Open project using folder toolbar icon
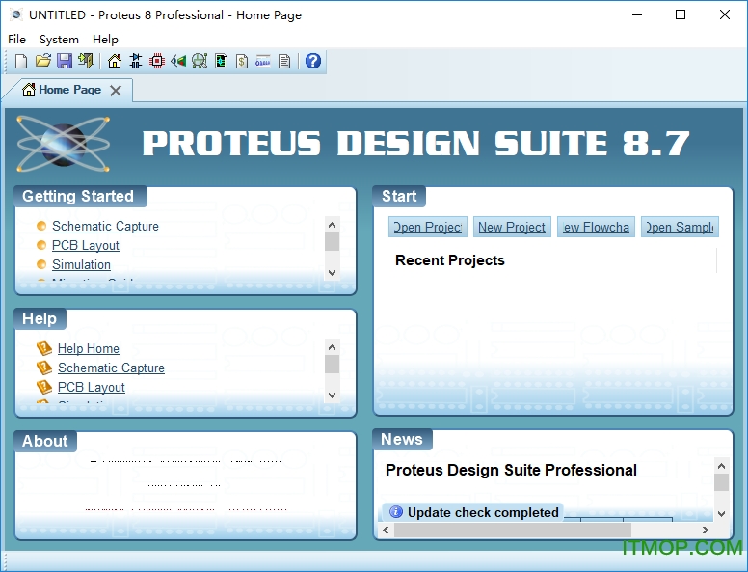748x572 pixels. [43, 61]
